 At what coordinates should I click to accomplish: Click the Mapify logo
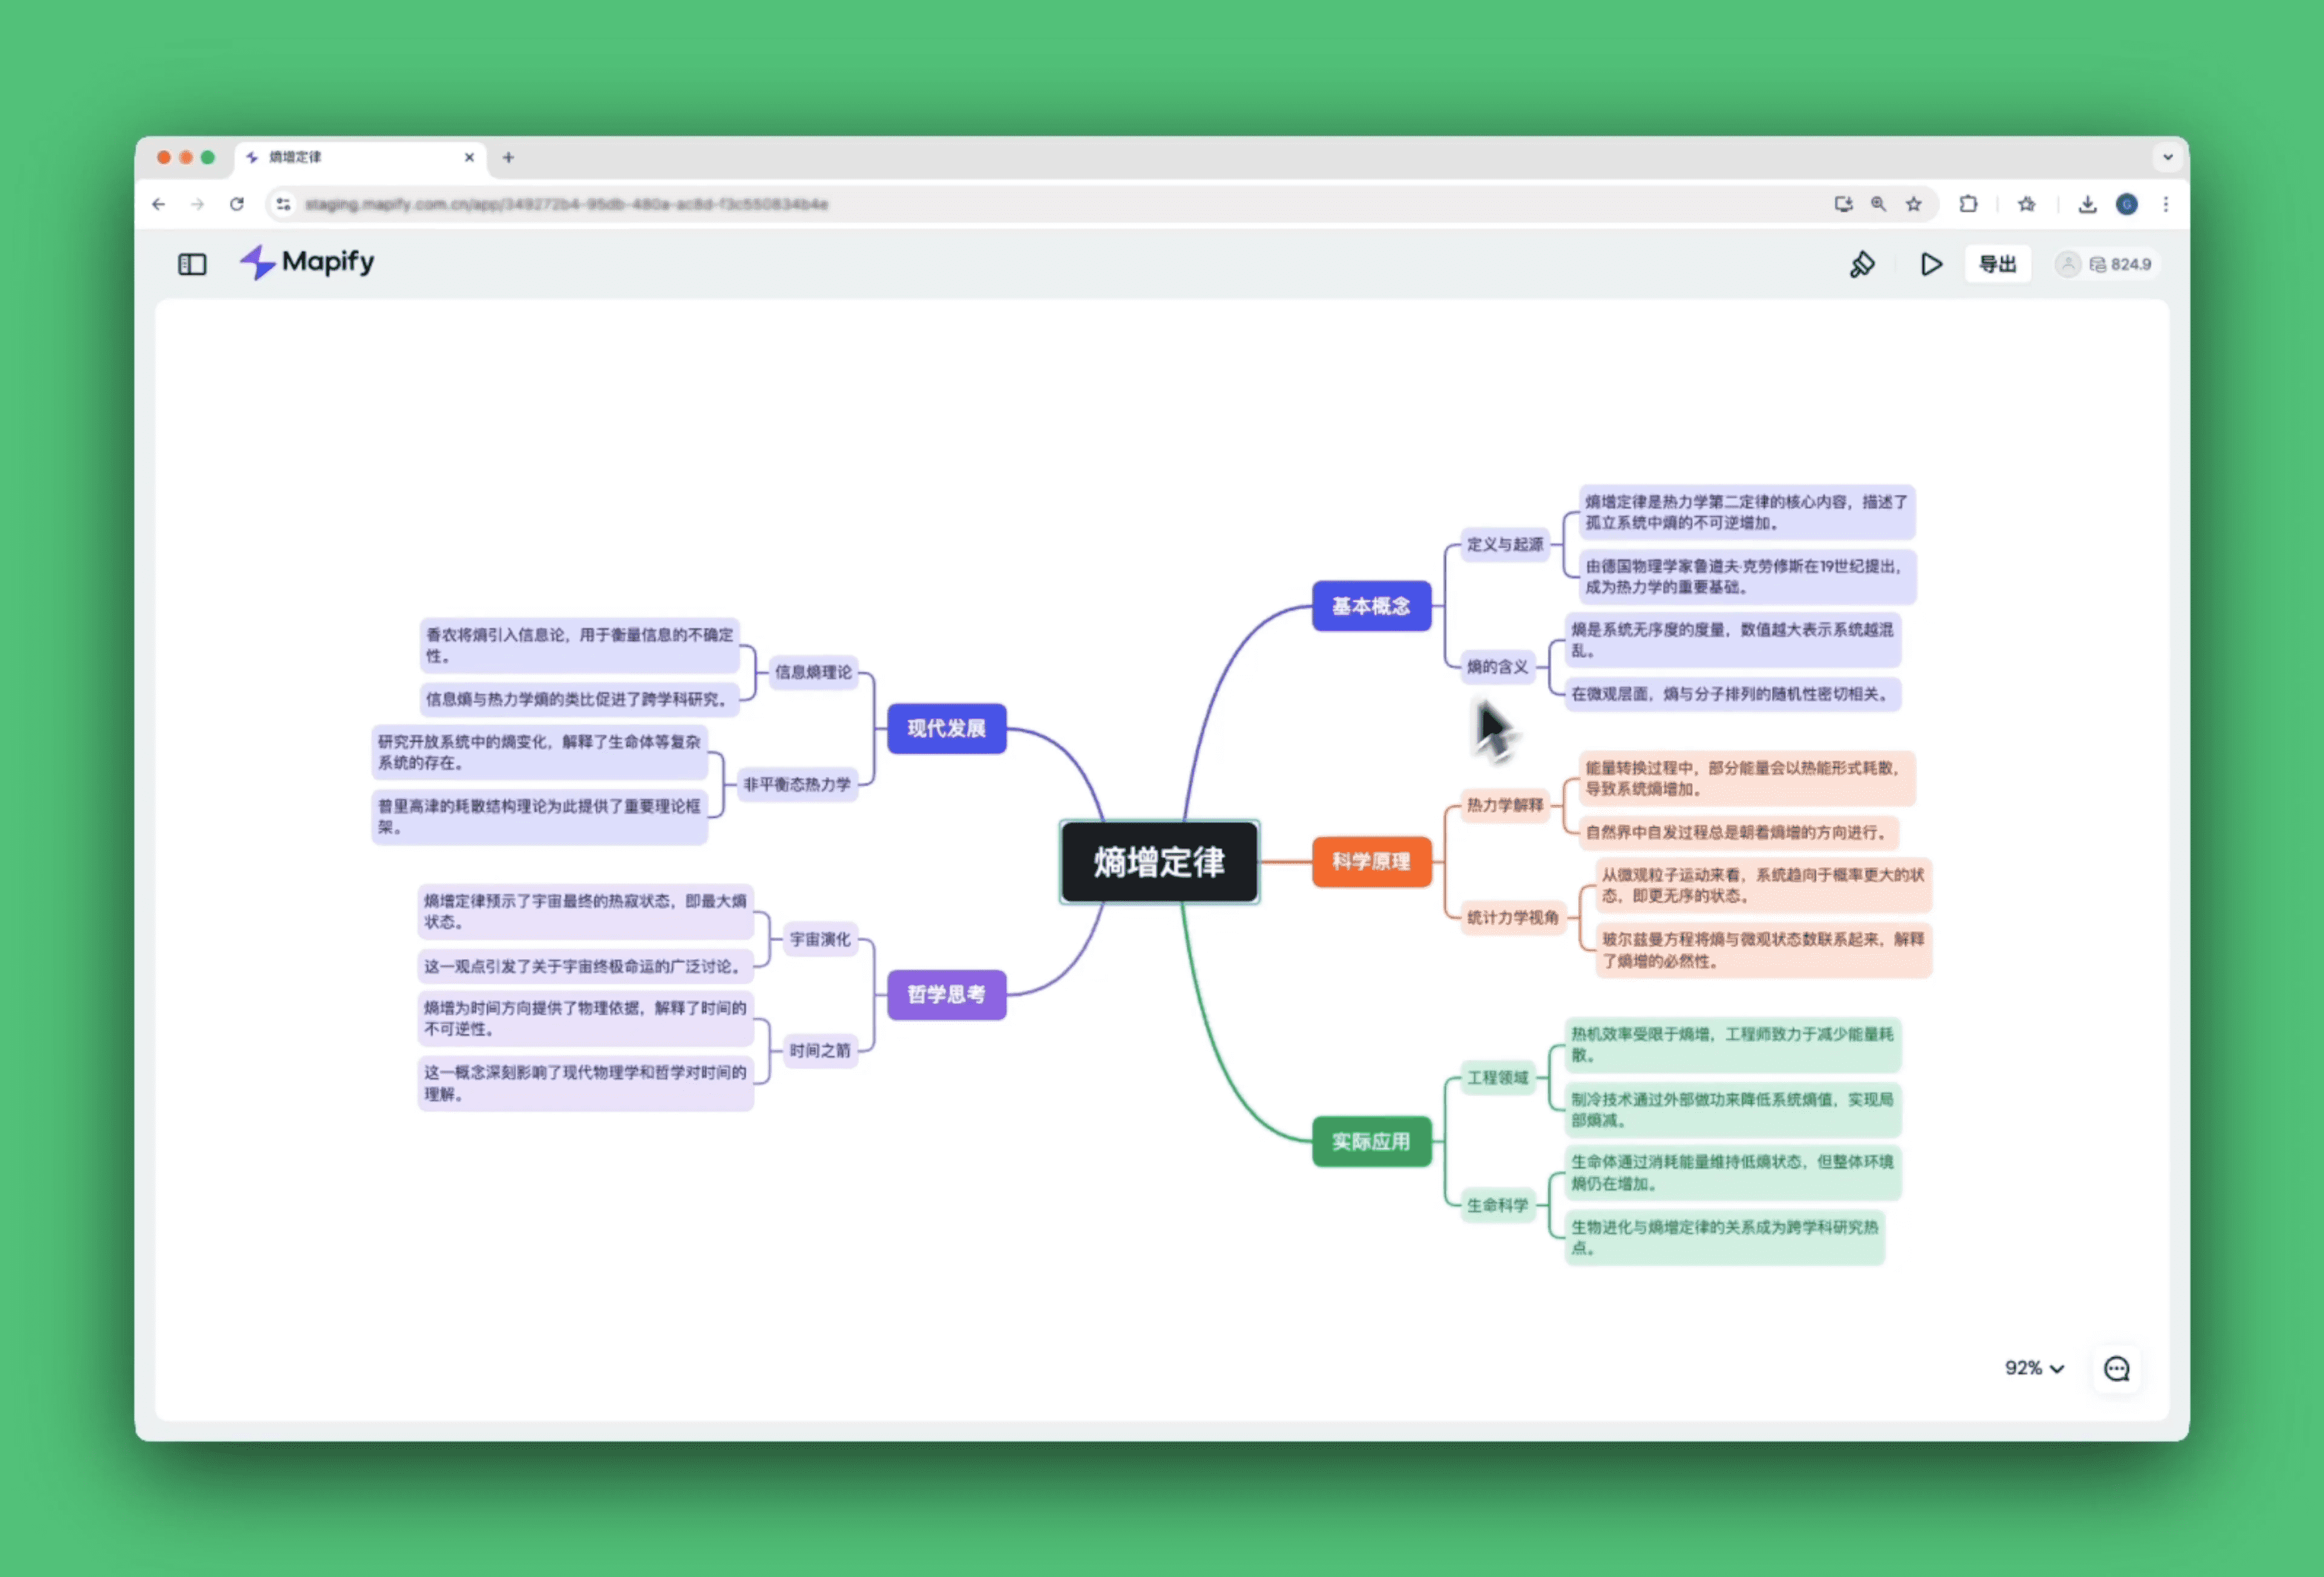click(x=308, y=262)
